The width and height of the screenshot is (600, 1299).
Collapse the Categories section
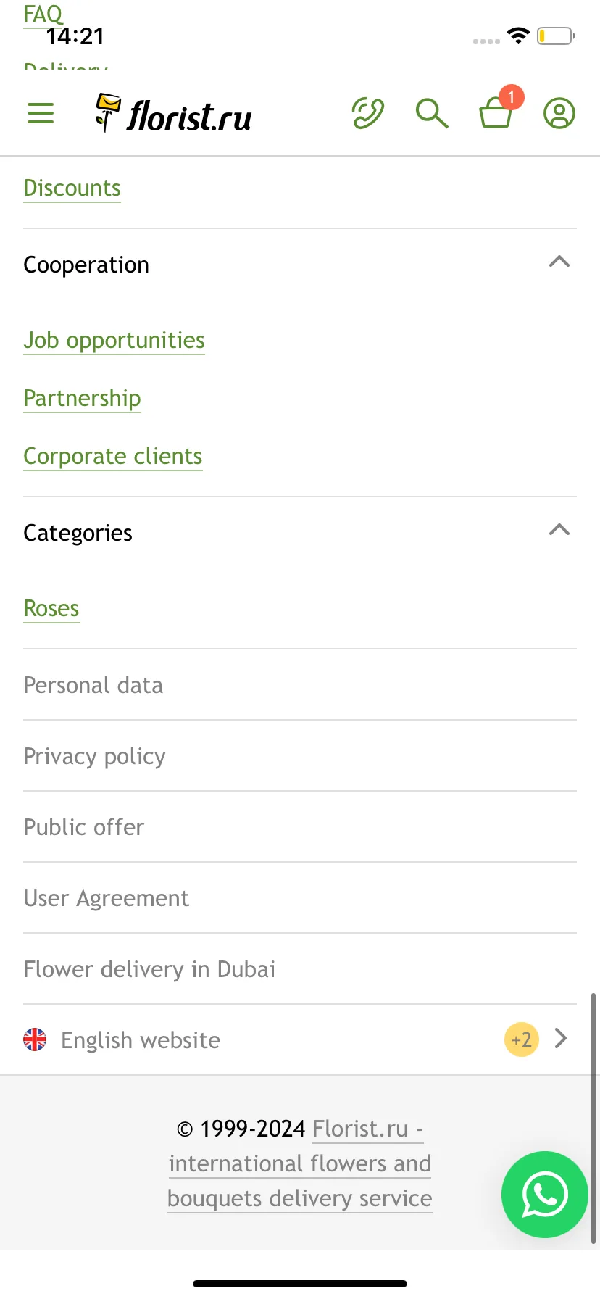(x=559, y=530)
